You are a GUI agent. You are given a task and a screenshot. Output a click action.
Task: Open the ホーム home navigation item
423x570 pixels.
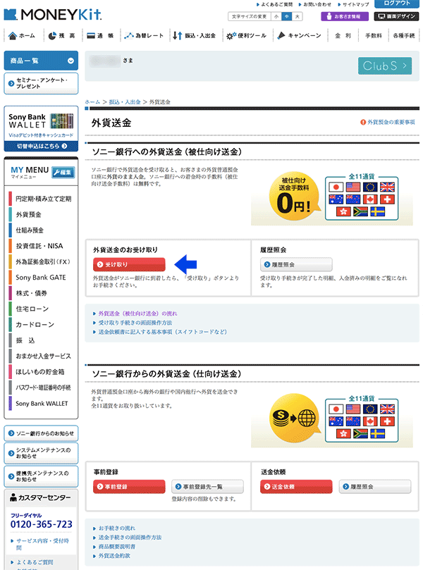tap(22, 36)
